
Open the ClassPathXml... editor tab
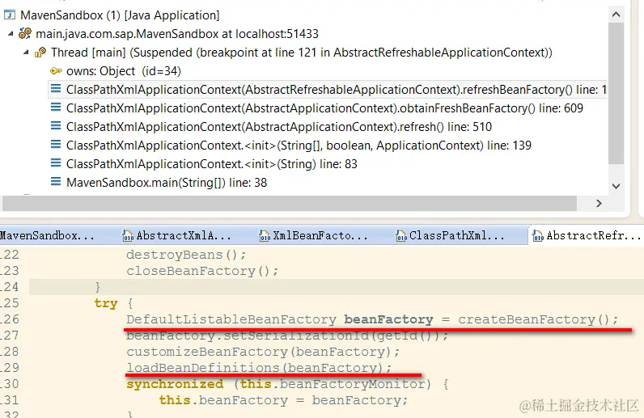tap(450, 236)
